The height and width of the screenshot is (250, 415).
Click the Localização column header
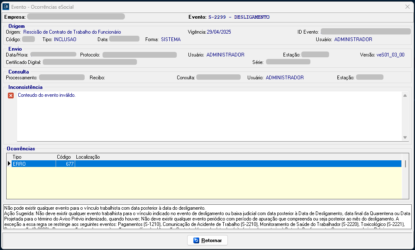88,157
